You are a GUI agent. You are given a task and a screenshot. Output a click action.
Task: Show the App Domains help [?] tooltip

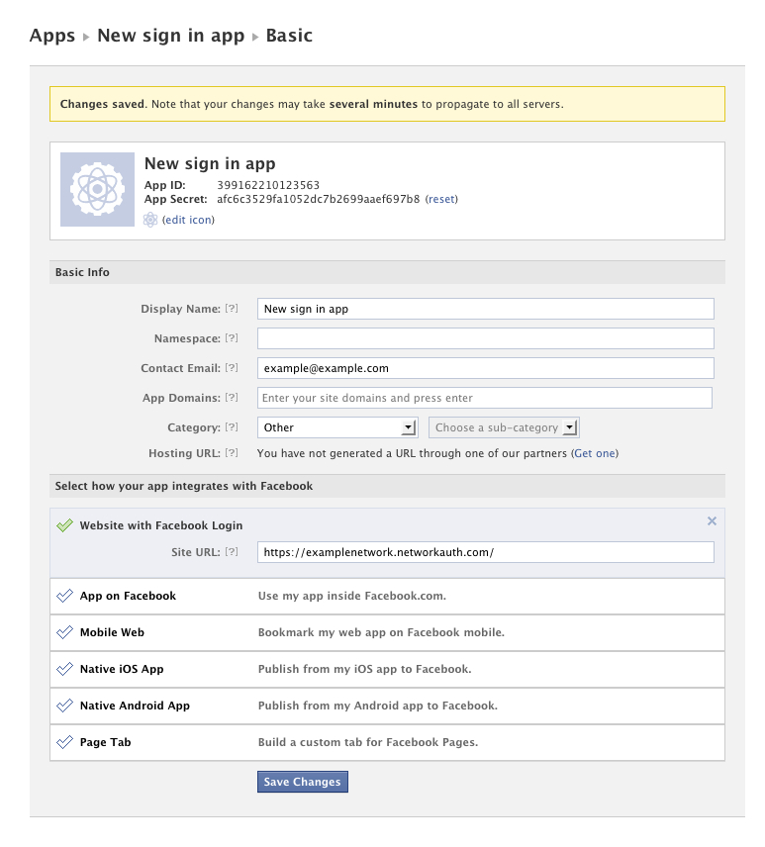pos(232,398)
